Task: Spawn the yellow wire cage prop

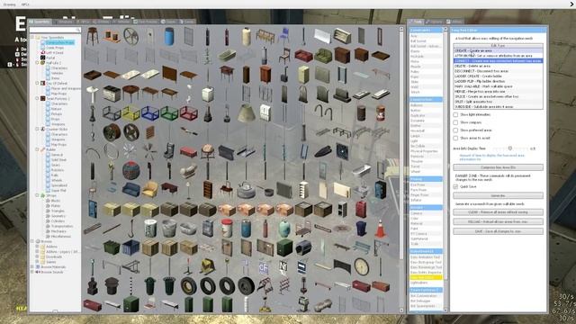Action: coord(131,113)
